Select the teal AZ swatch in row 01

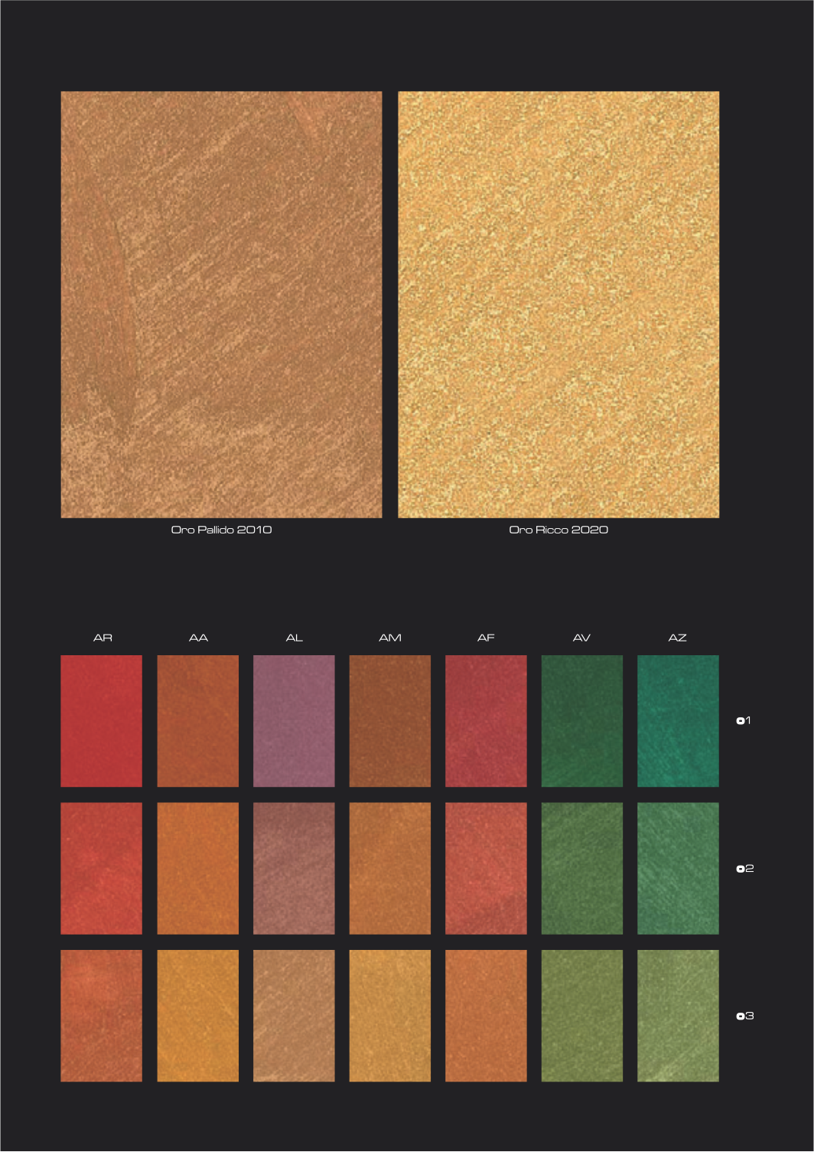[678, 720]
